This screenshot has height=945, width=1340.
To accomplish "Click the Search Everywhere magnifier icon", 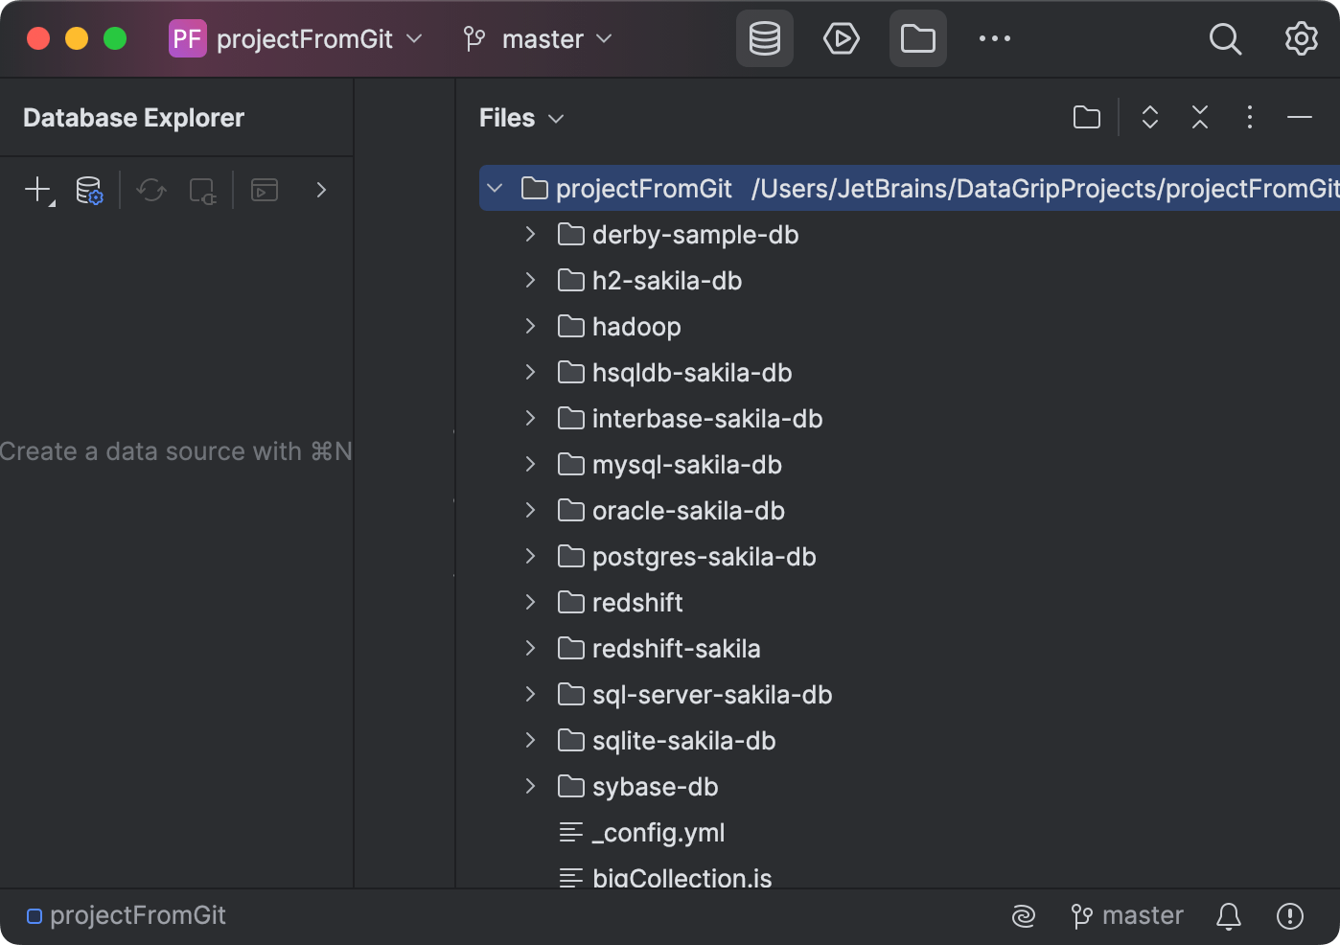I will click(x=1224, y=39).
